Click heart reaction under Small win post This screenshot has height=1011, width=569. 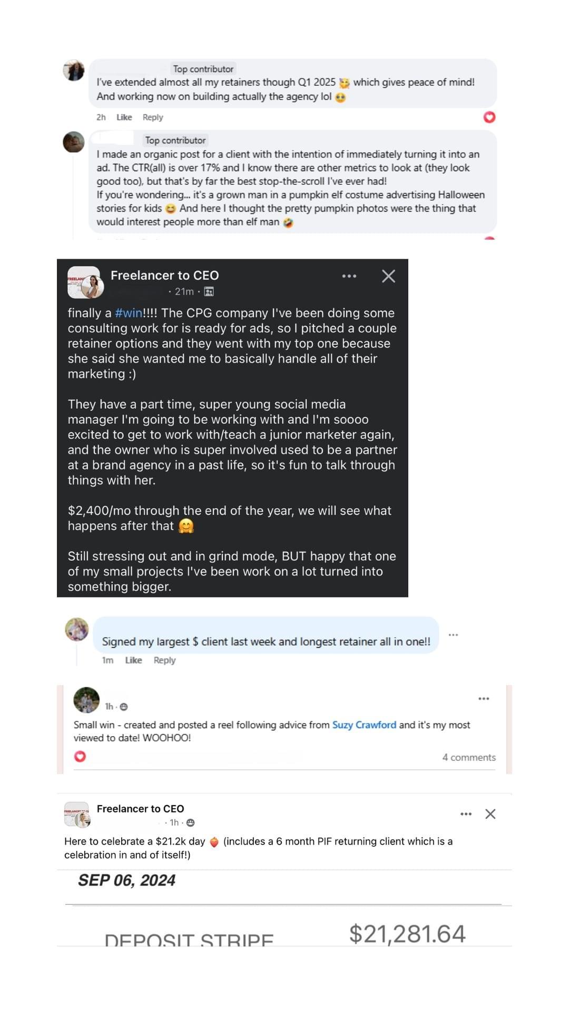pos(80,757)
